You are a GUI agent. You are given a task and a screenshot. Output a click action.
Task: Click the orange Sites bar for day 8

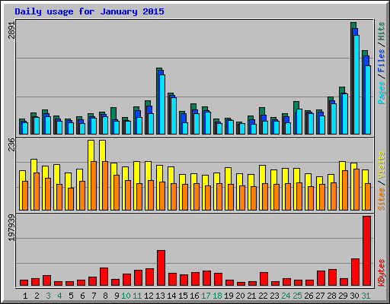pyautogui.click(x=105, y=185)
